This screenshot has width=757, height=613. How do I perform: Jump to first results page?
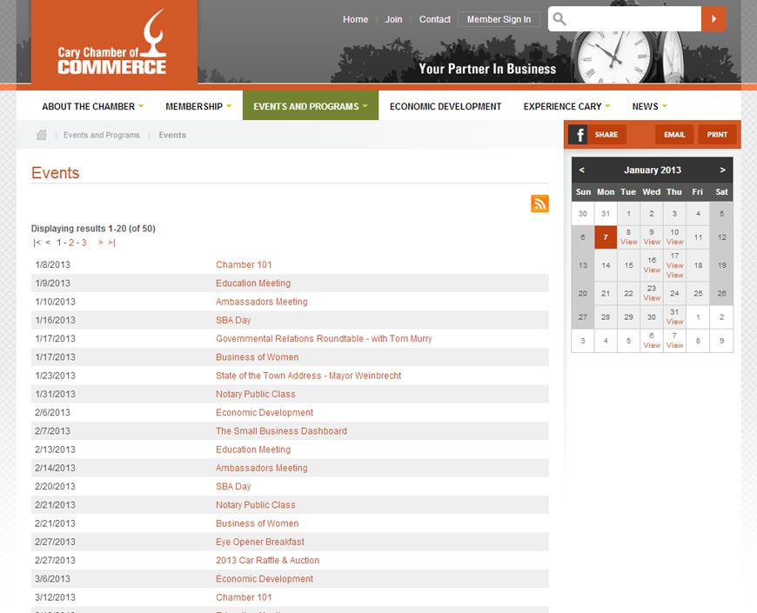pos(37,243)
